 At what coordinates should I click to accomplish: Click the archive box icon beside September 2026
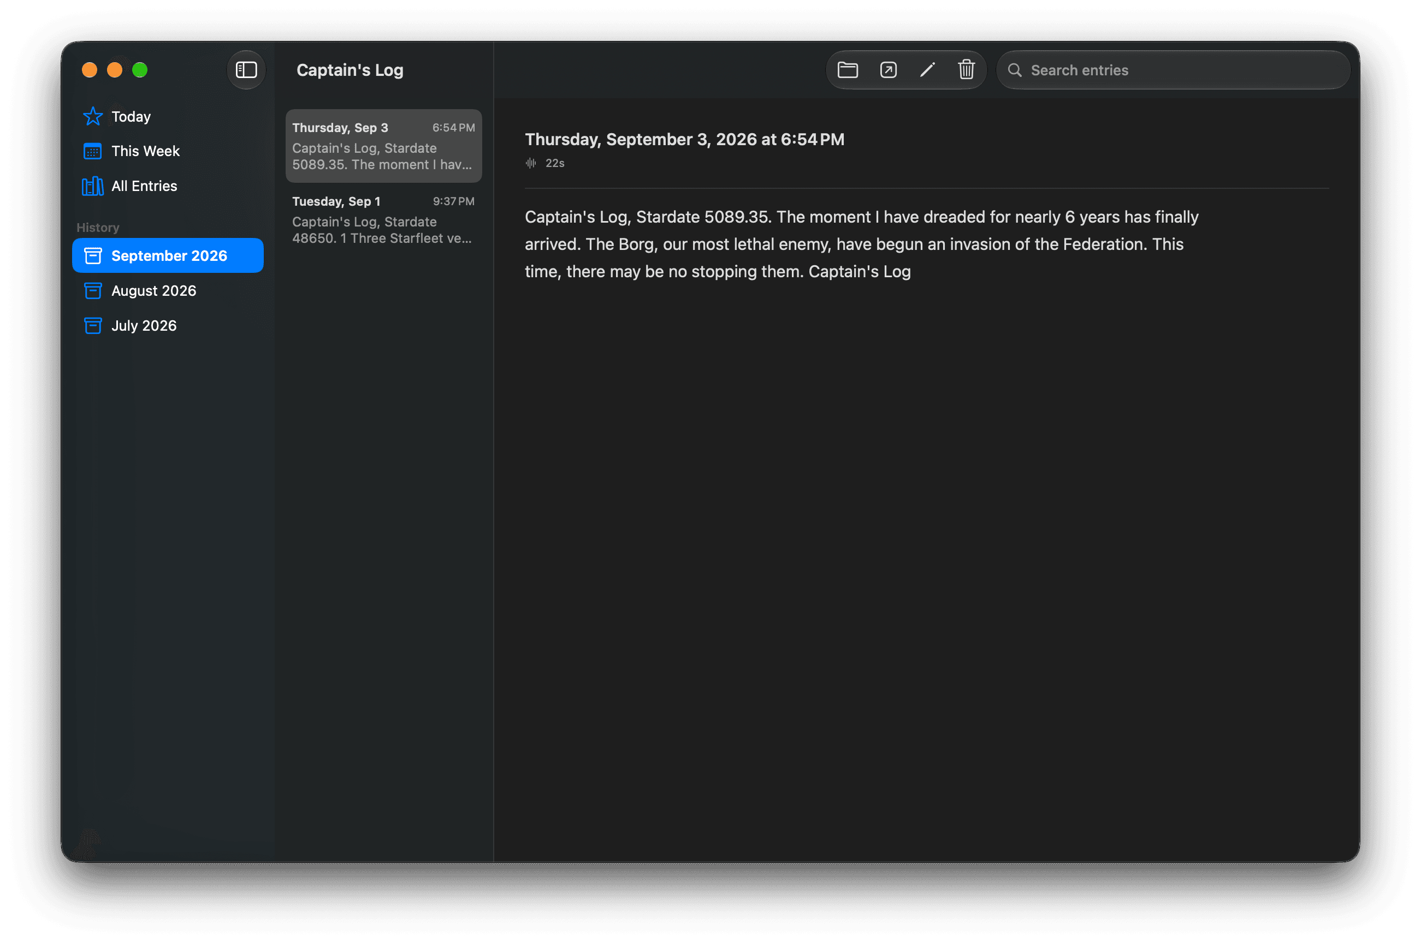[x=93, y=256]
